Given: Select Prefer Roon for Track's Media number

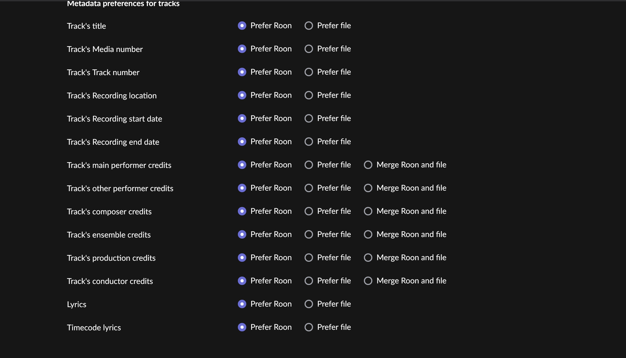Looking at the screenshot, I should point(242,49).
